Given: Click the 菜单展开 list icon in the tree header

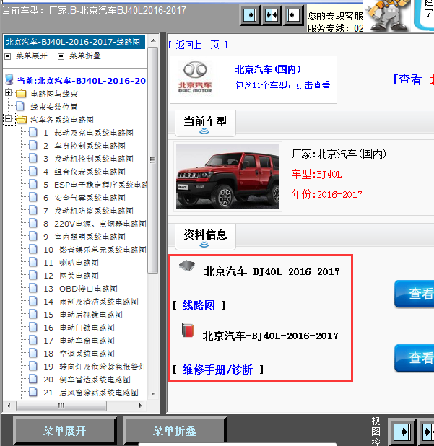Looking at the screenshot, I should pos(8,56).
